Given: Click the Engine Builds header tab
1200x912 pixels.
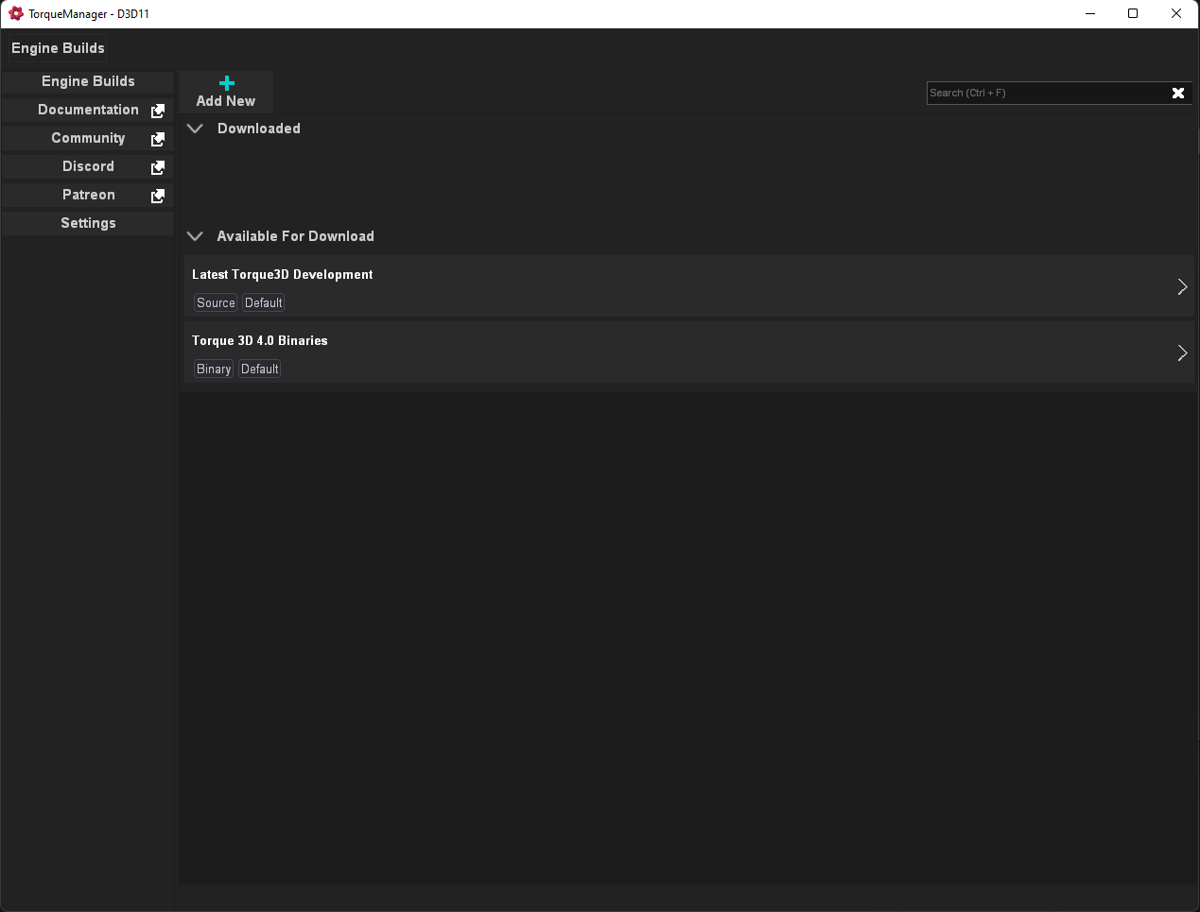Looking at the screenshot, I should tap(58, 48).
